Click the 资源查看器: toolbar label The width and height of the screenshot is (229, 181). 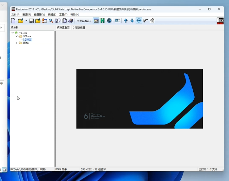[84, 21]
